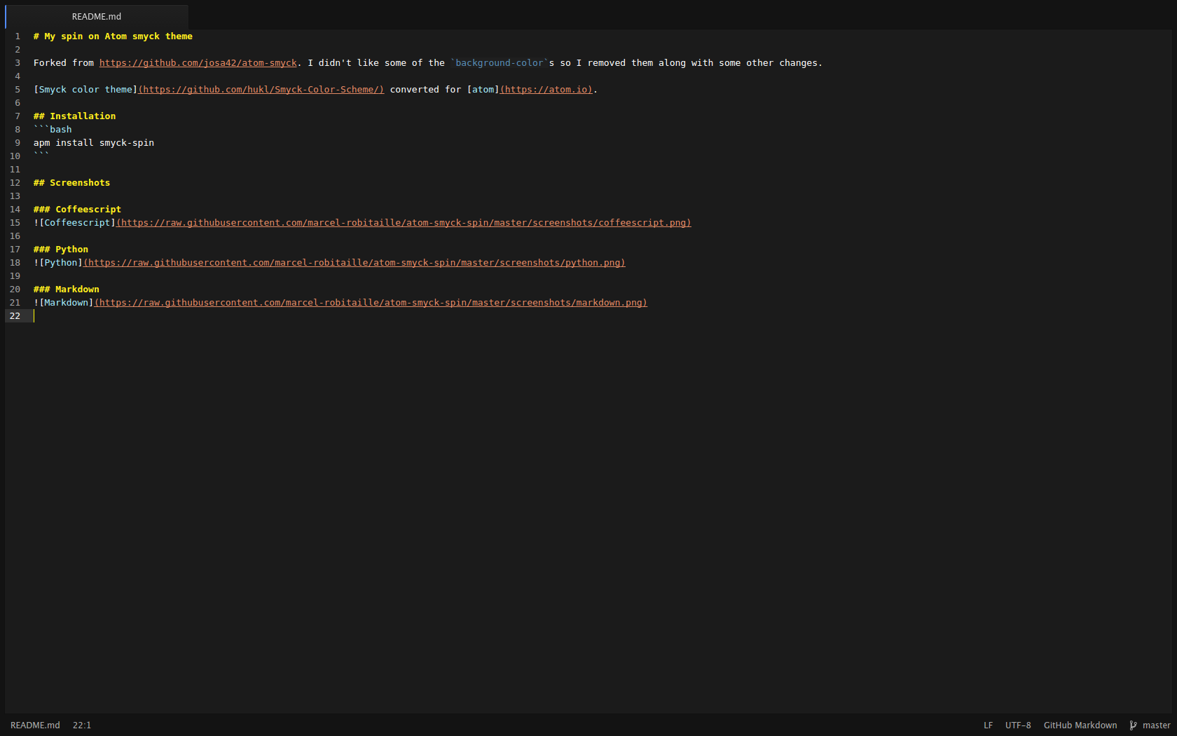Image resolution: width=1177 pixels, height=736 pixels.
Task: Click the heading 'My spin on Atom smyck theme'
Action: 113,36
